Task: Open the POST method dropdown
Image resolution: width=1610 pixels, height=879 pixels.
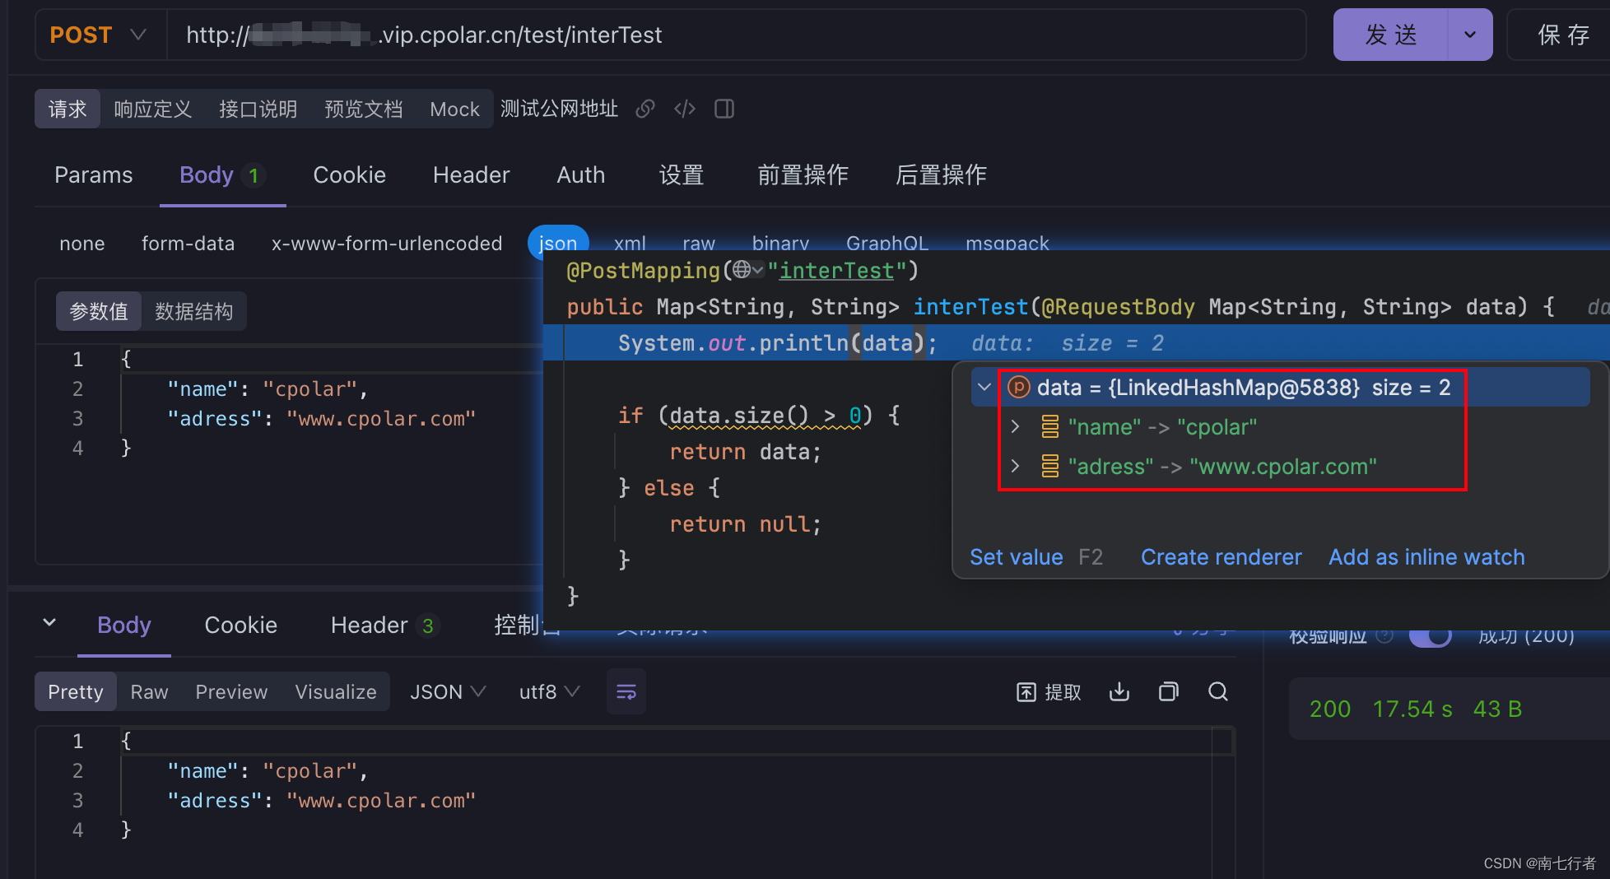Action: pos(100,35)
